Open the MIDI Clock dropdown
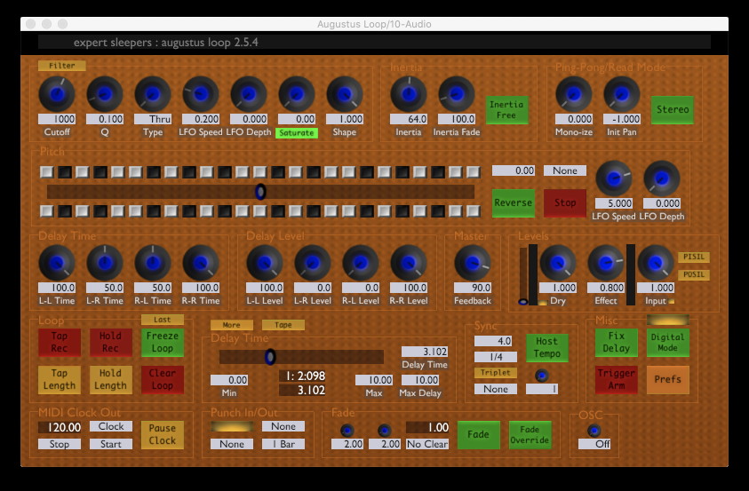Screen dimensions: 749x491 coord(111,426)
